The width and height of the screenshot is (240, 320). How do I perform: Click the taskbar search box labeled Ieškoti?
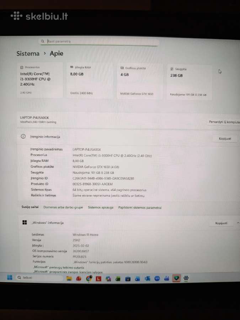tap(39, 278)
